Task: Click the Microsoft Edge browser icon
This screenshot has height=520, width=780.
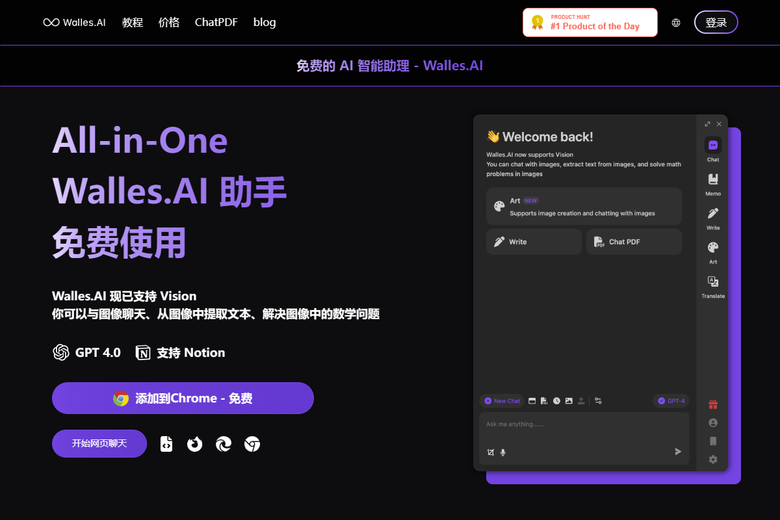Action: (224, 444)
